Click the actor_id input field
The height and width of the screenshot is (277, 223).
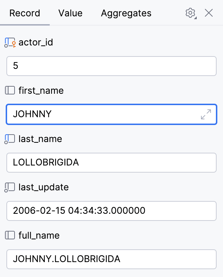pyautogui.click(x=111, y=66)
